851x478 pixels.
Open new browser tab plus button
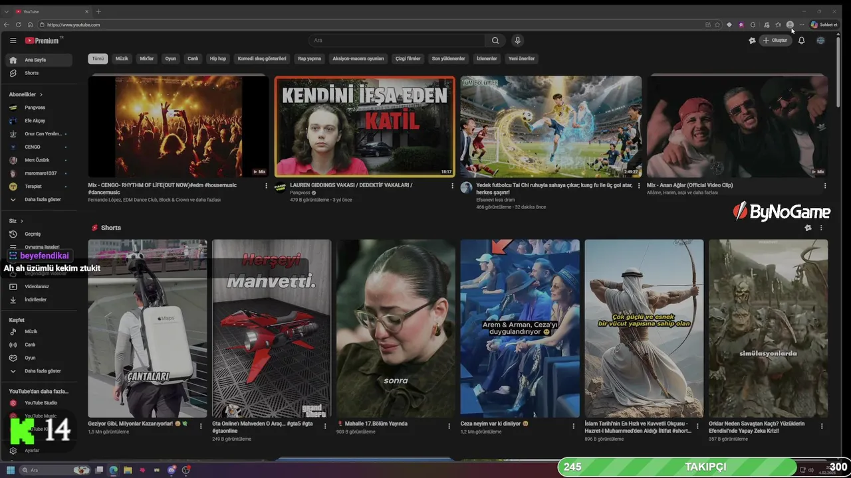[x=98, y=11]
